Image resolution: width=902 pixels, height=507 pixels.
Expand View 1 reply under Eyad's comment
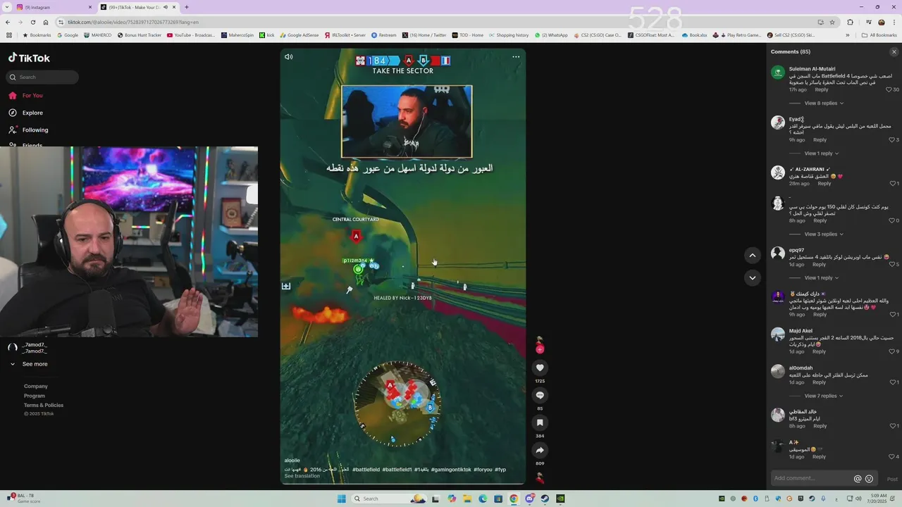(821, 153)
